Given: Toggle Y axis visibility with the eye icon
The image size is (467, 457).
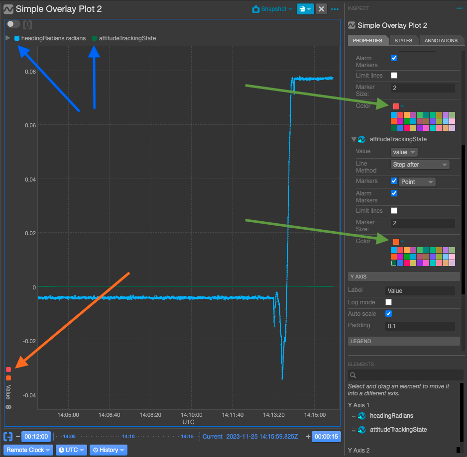Looking at the screenshot, I should point(8,407).
